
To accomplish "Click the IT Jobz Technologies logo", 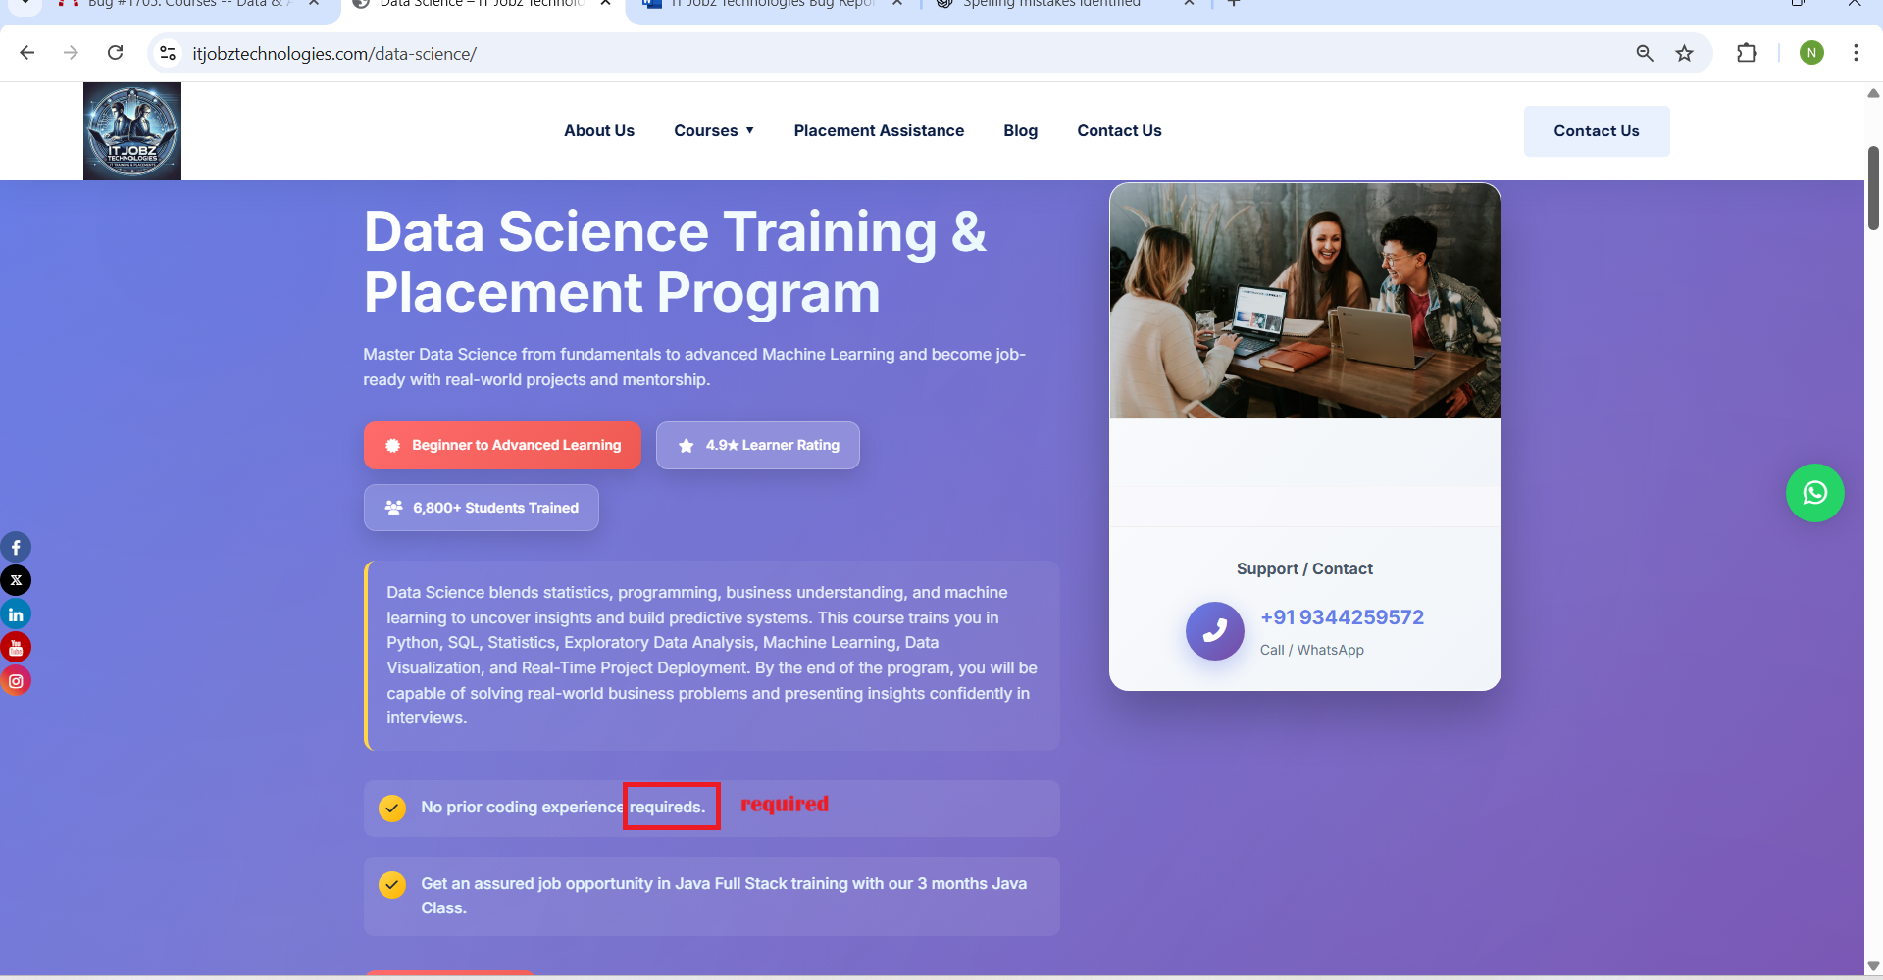I will tap(132, 131).
